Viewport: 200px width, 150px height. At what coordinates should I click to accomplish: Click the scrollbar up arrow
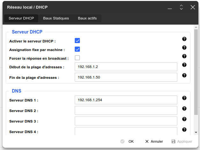pyautogui.click(x=196, y=27)
